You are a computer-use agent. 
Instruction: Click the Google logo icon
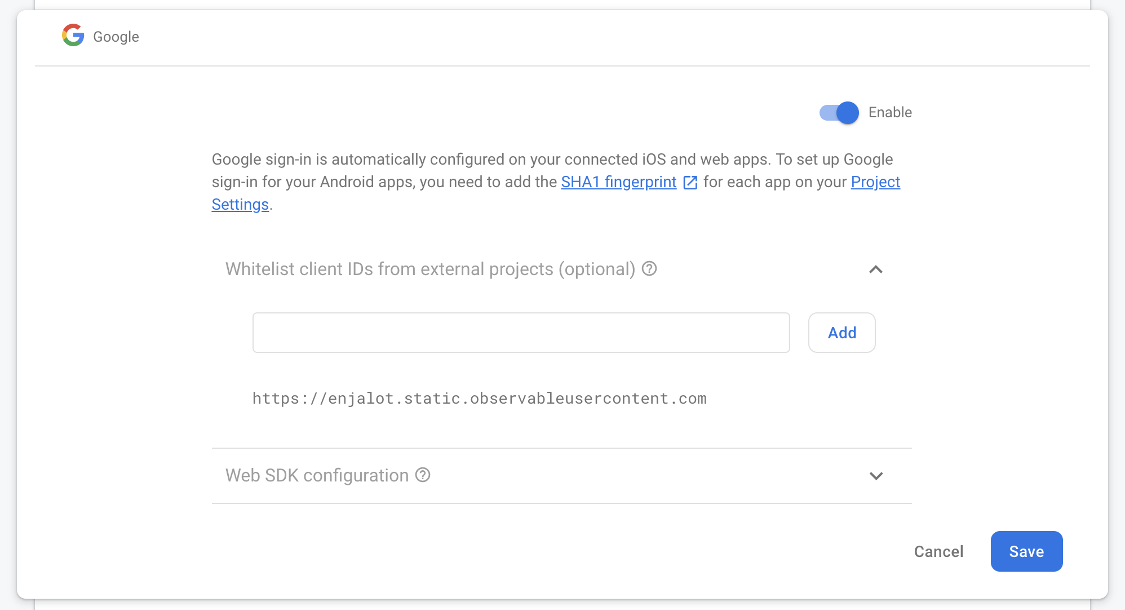[x=73, y=36]
